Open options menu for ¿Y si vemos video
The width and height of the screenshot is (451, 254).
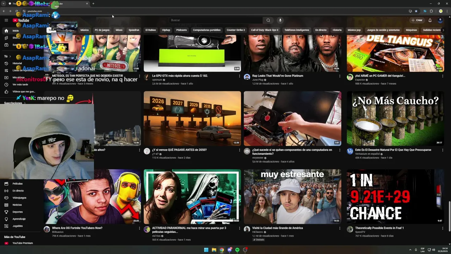tap(240, 150)
